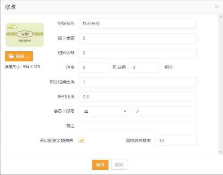Screen dimensions: 223x175
Task: Close the 修改 dialog with the X
Action: (x=216, y=6)
